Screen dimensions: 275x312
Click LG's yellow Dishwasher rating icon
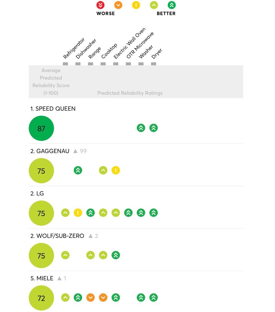click(78, 213)
